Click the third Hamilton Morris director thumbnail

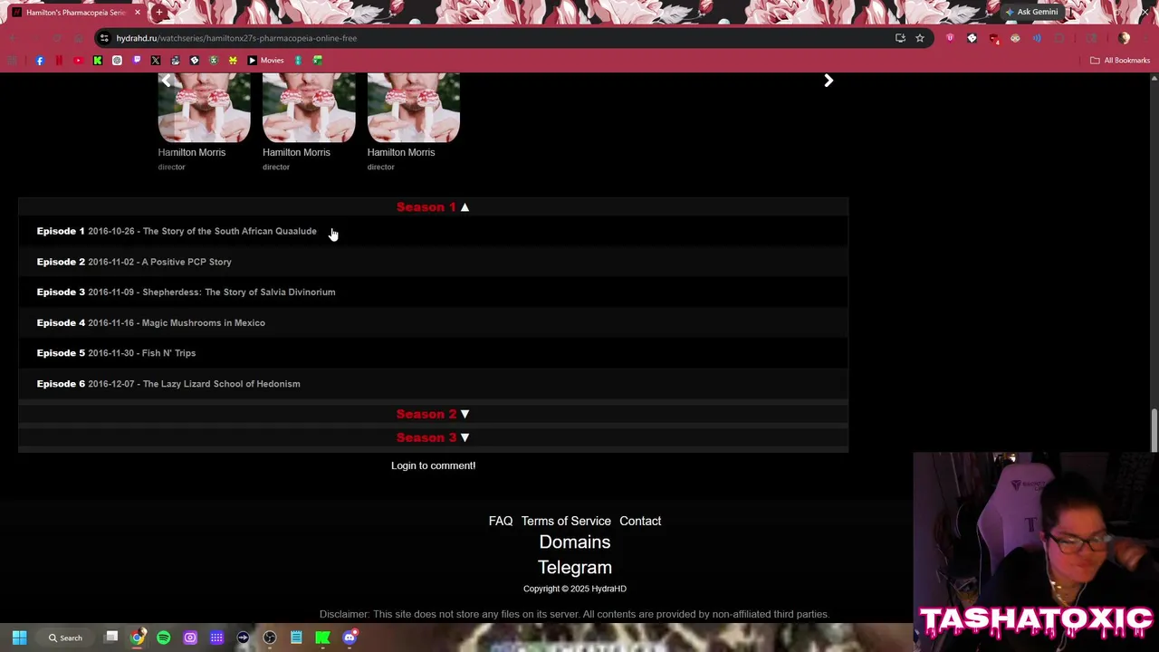(414, 107)
